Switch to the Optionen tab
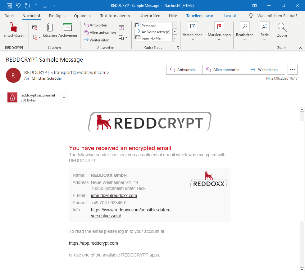Viewport: 305px width, 273px height. tap(82, 16)
